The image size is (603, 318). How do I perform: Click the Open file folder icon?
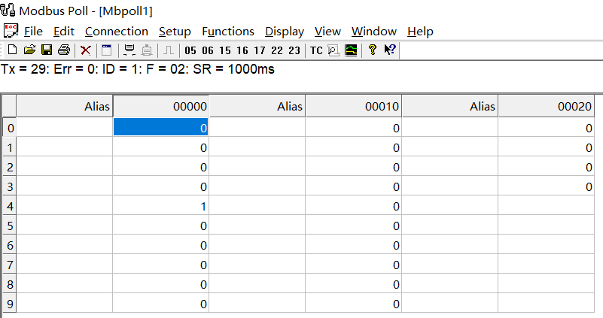pos(29,50)
